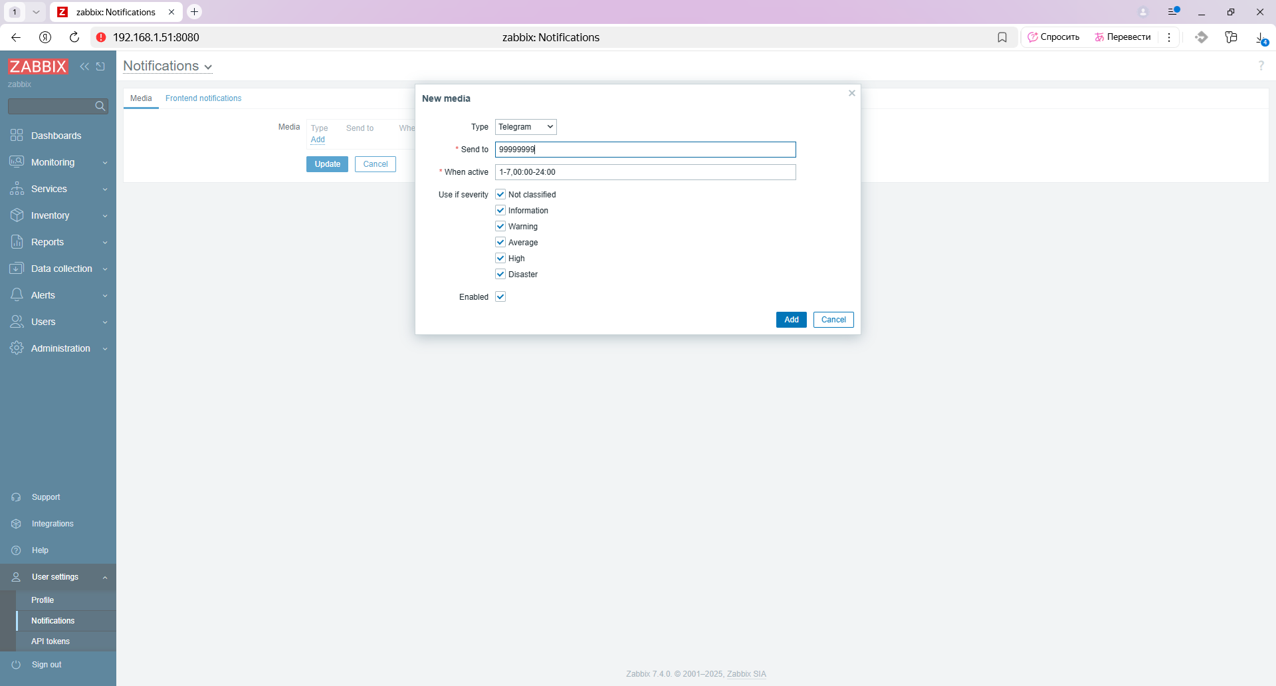Click the Send to input field

pos(645,150)
